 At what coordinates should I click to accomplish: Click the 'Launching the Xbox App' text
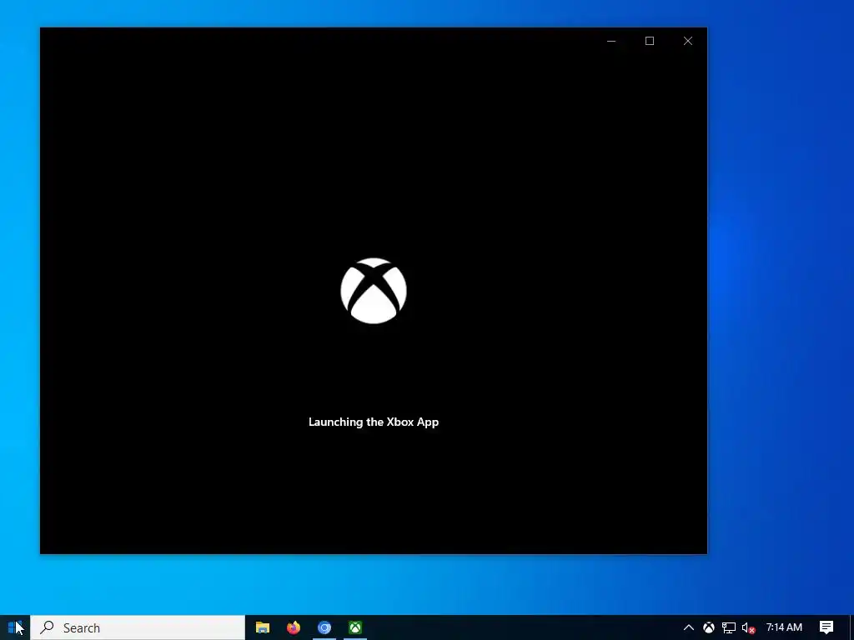pos(374,422)
